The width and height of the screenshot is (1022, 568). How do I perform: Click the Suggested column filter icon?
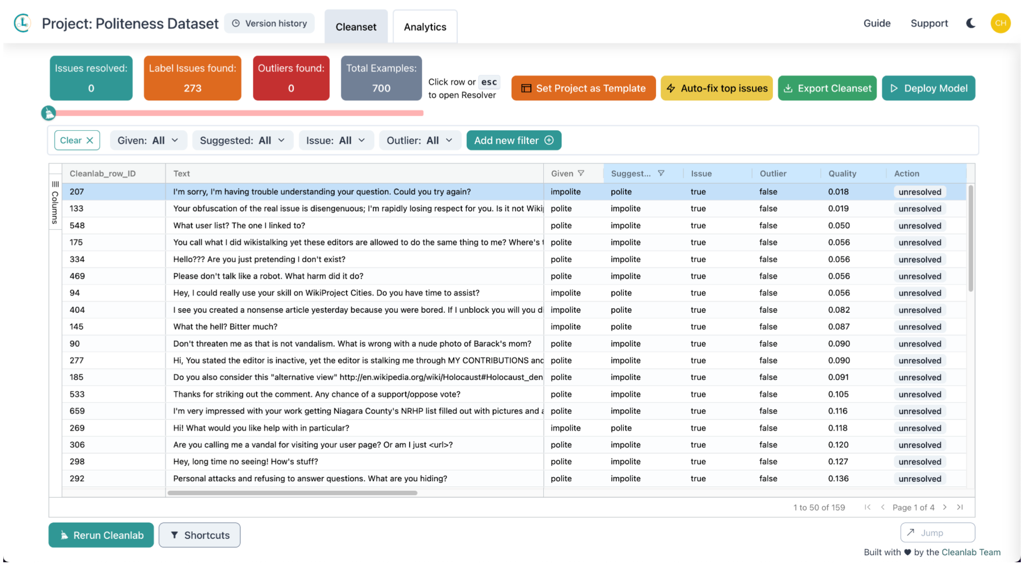[661, 173]
